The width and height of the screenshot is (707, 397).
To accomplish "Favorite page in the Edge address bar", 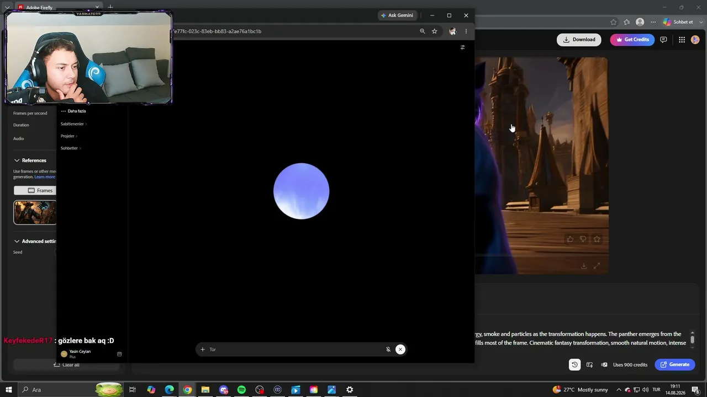I will pos(614,22).
